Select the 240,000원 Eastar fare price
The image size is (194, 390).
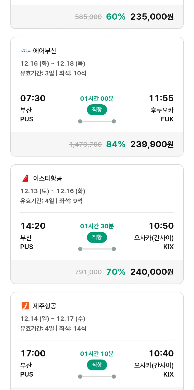point(152,272)
